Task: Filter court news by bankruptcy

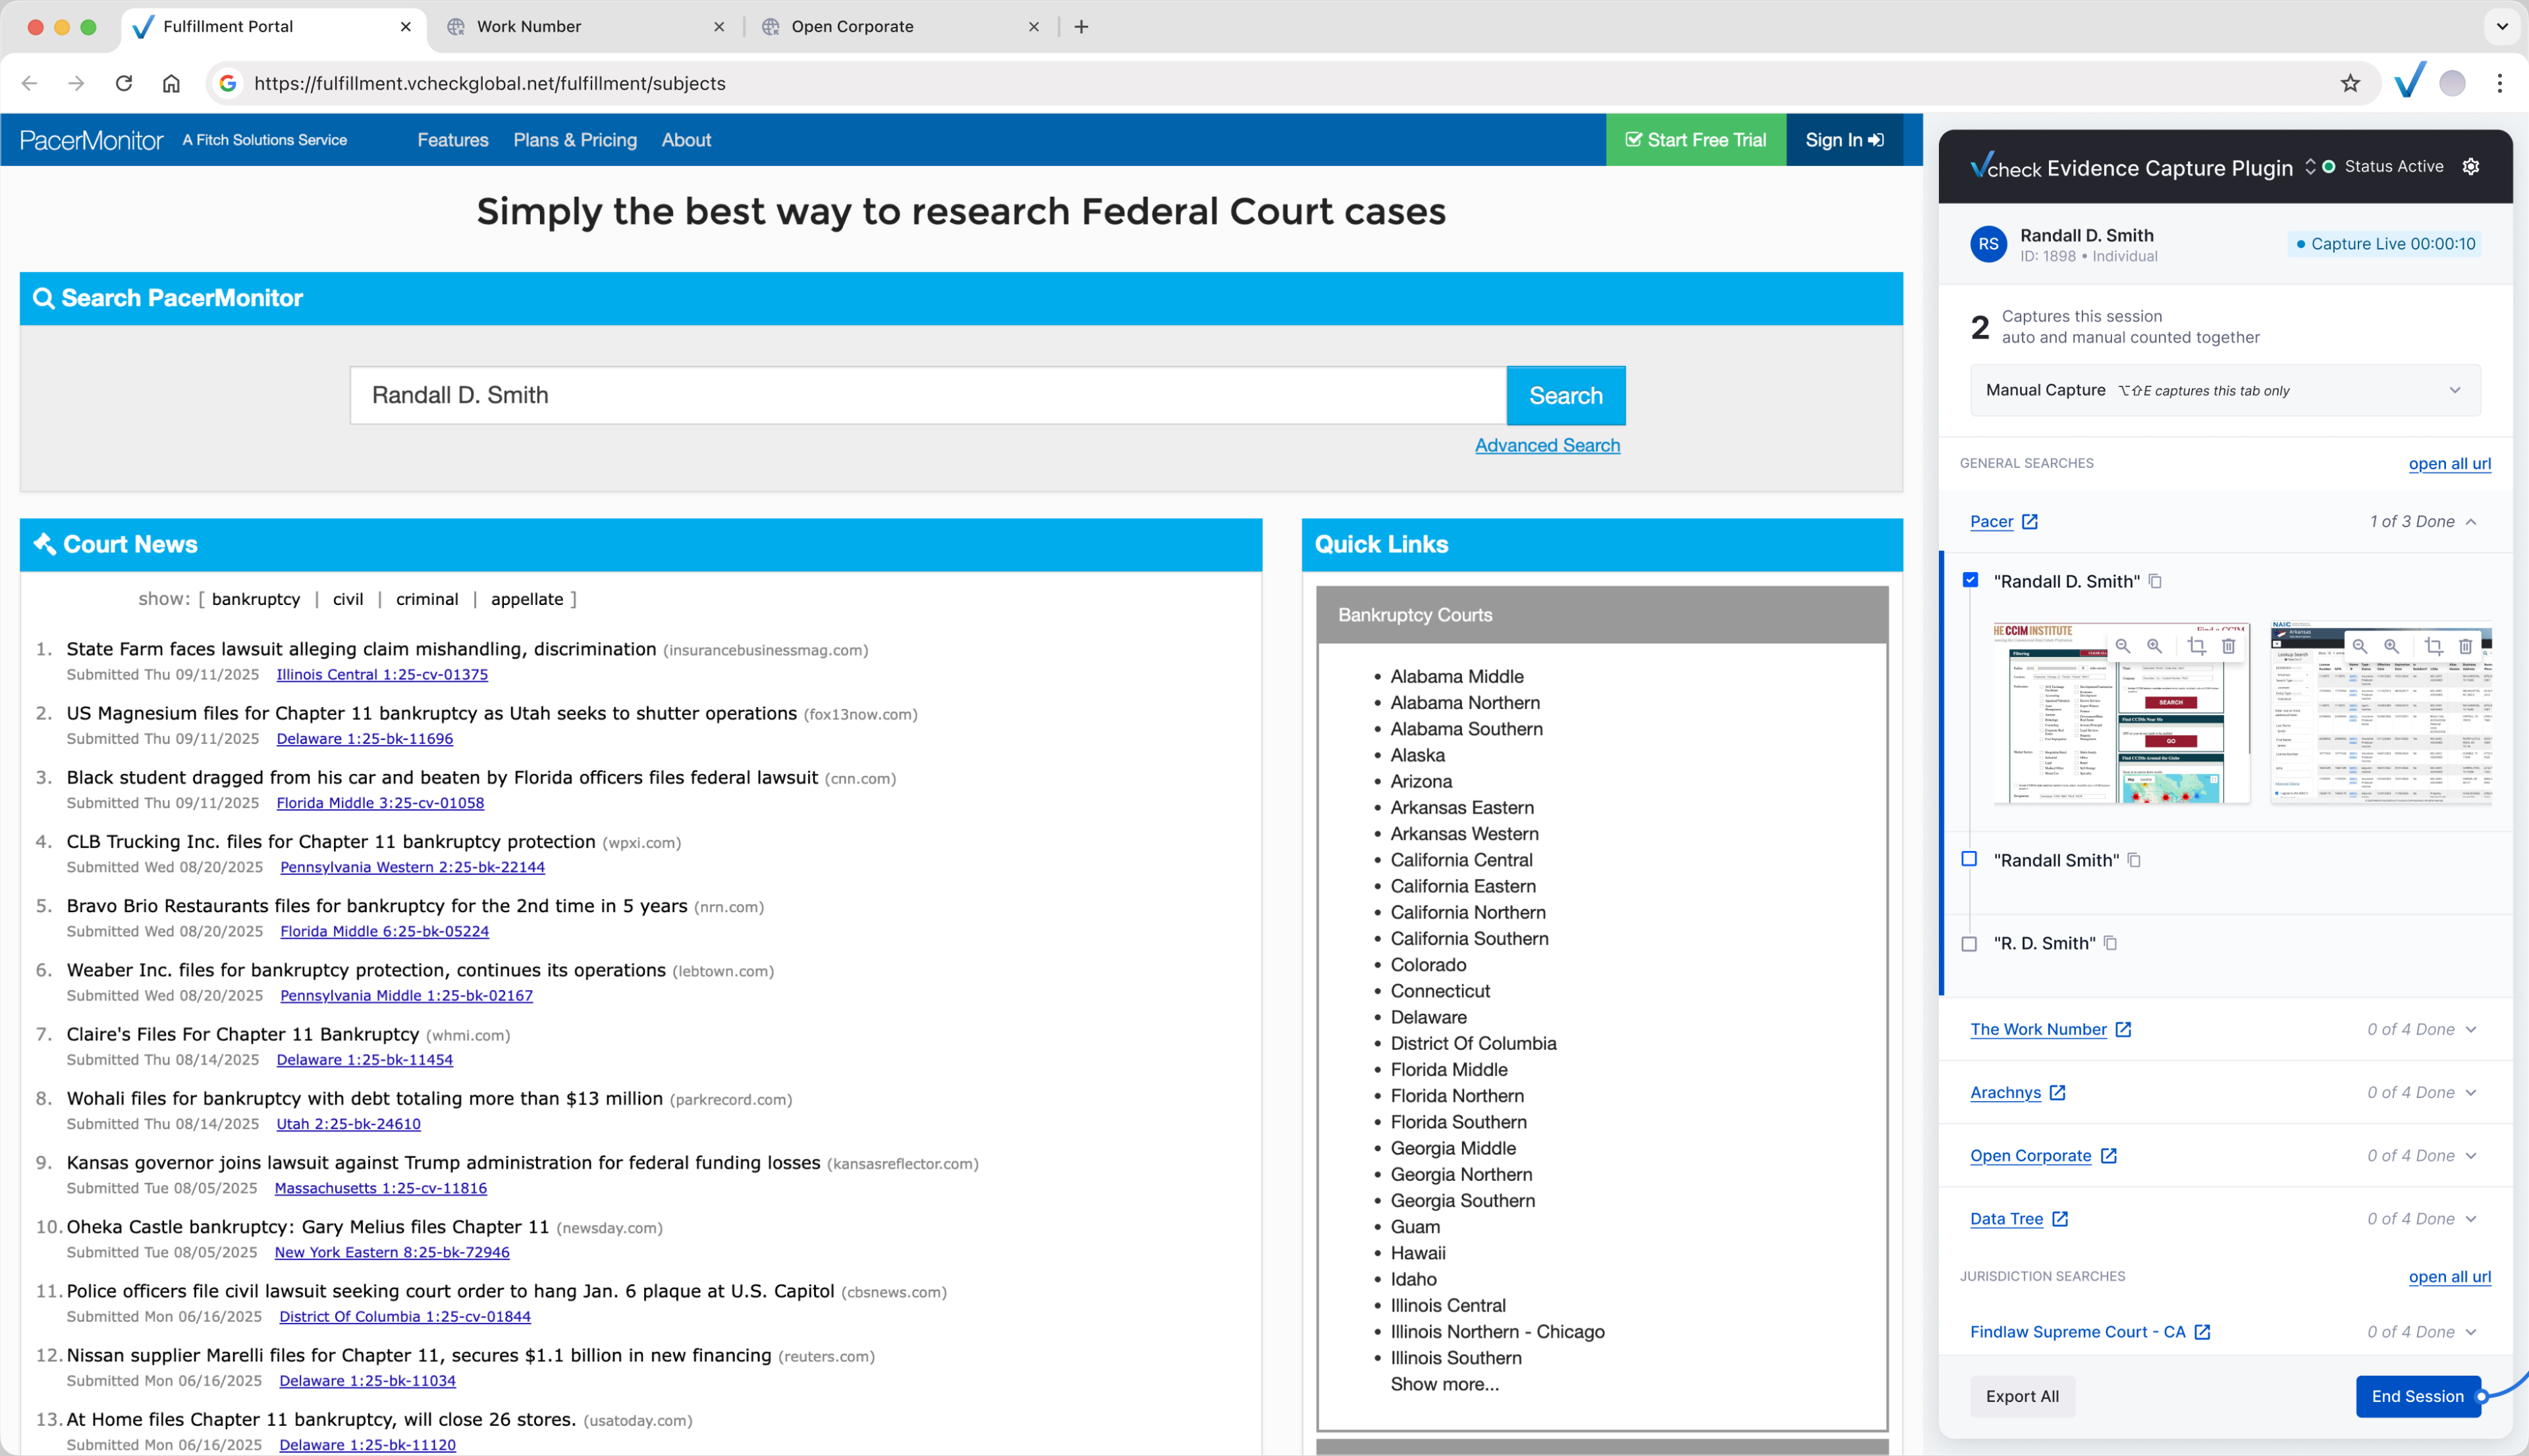Action: [255, 599]
